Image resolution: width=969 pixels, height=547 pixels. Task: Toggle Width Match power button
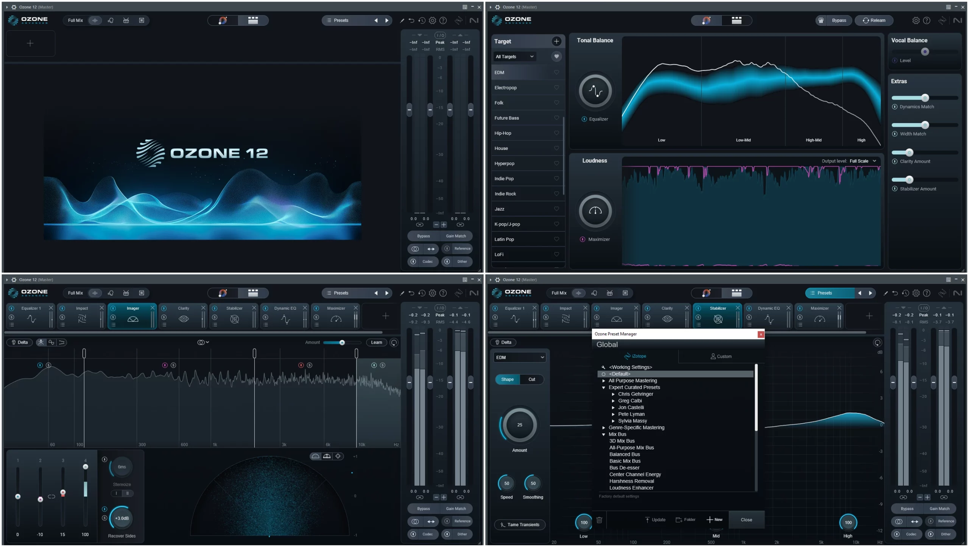pyautogui.click(x=895, y=134)
